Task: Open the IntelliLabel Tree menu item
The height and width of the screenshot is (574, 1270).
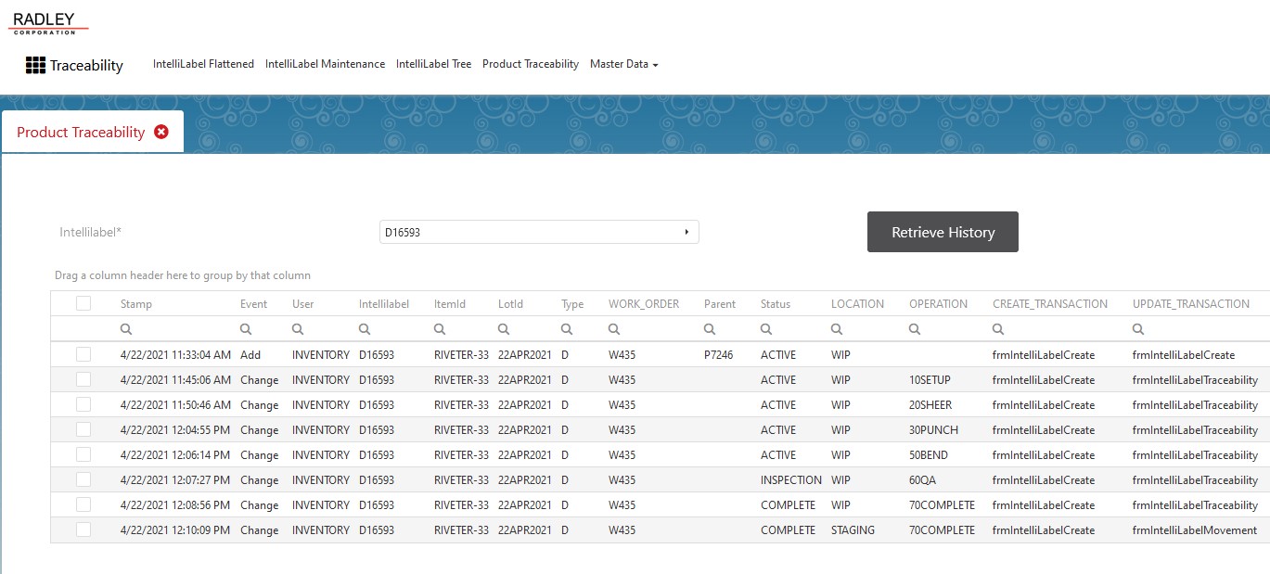Action: click(x=433, y=64)
